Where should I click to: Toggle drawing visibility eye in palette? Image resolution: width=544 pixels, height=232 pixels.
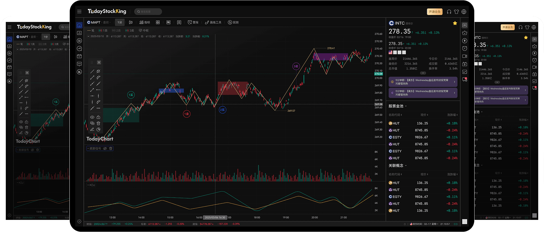point(92,117)
